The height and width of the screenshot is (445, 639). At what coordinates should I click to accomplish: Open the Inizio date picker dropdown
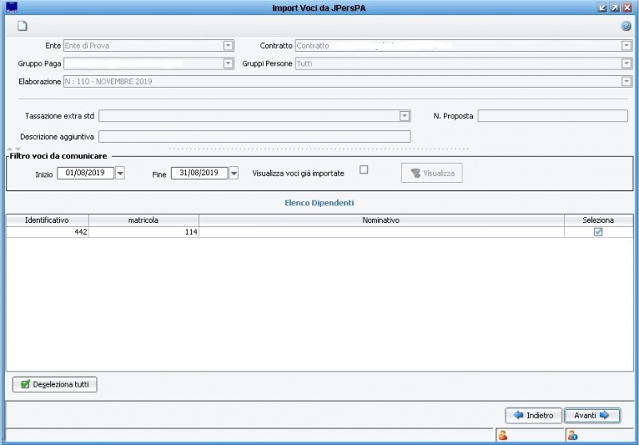tap(121, 173)
